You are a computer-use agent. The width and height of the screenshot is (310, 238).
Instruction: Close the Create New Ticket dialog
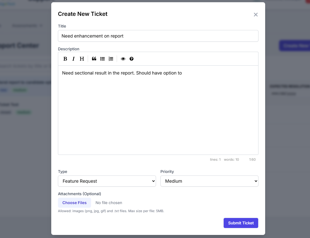(256, 14)
